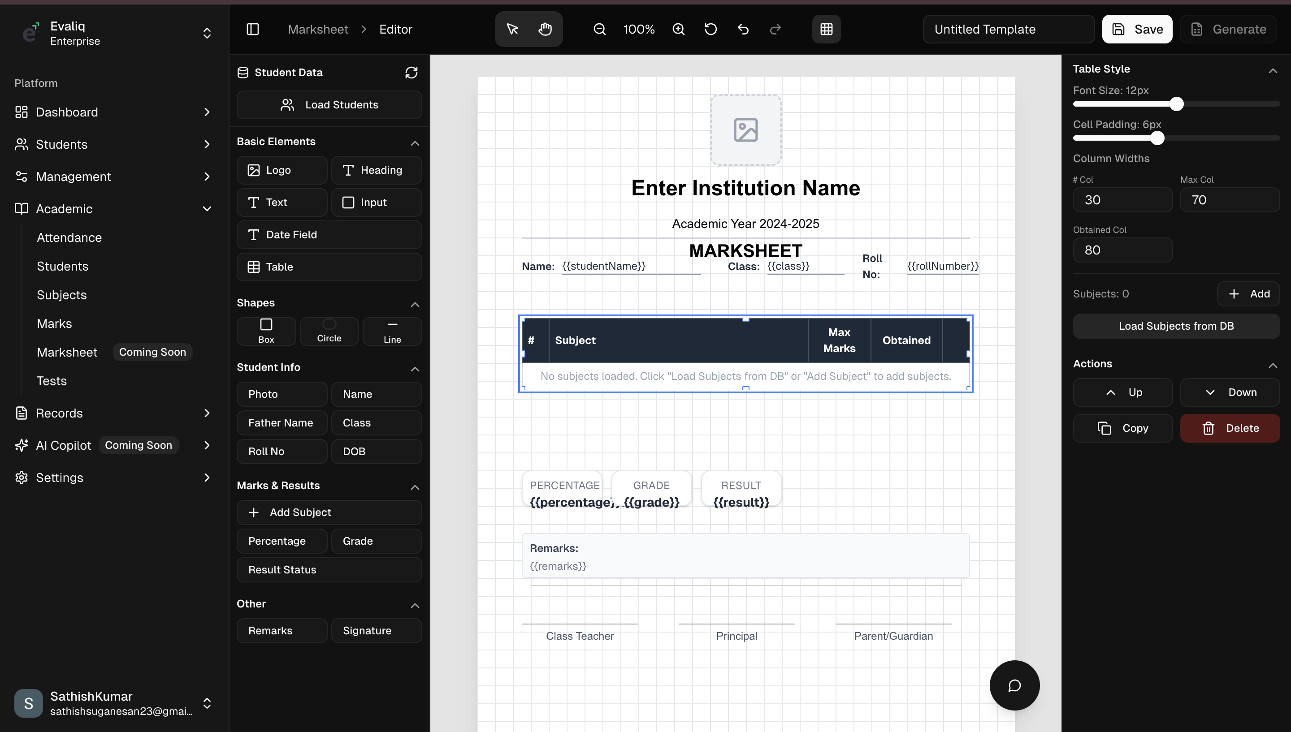Click the zoom in magnifier icon

(678, 29)
